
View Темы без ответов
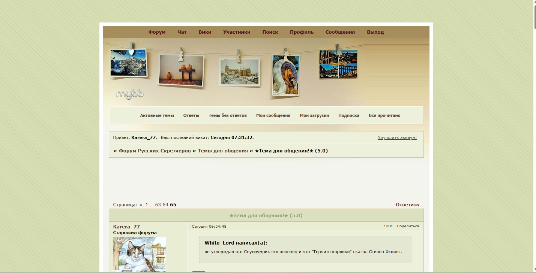228,115
